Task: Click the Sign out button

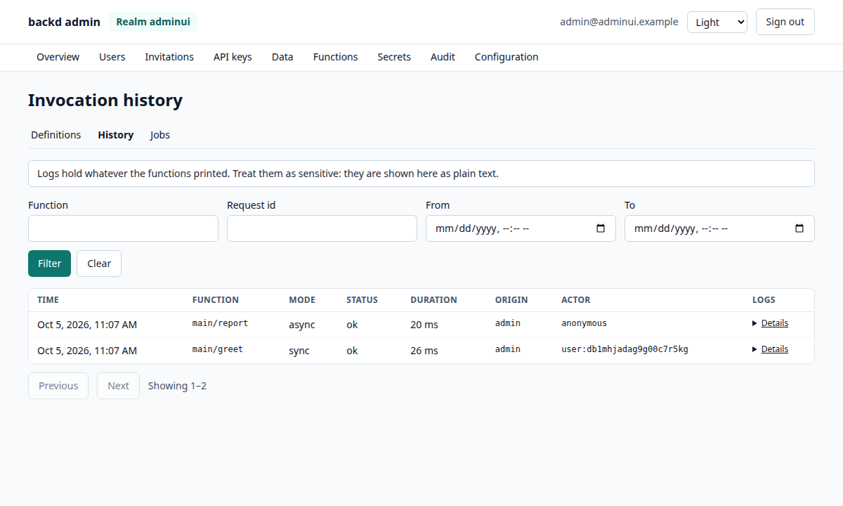Action: (x=785, y=22)
